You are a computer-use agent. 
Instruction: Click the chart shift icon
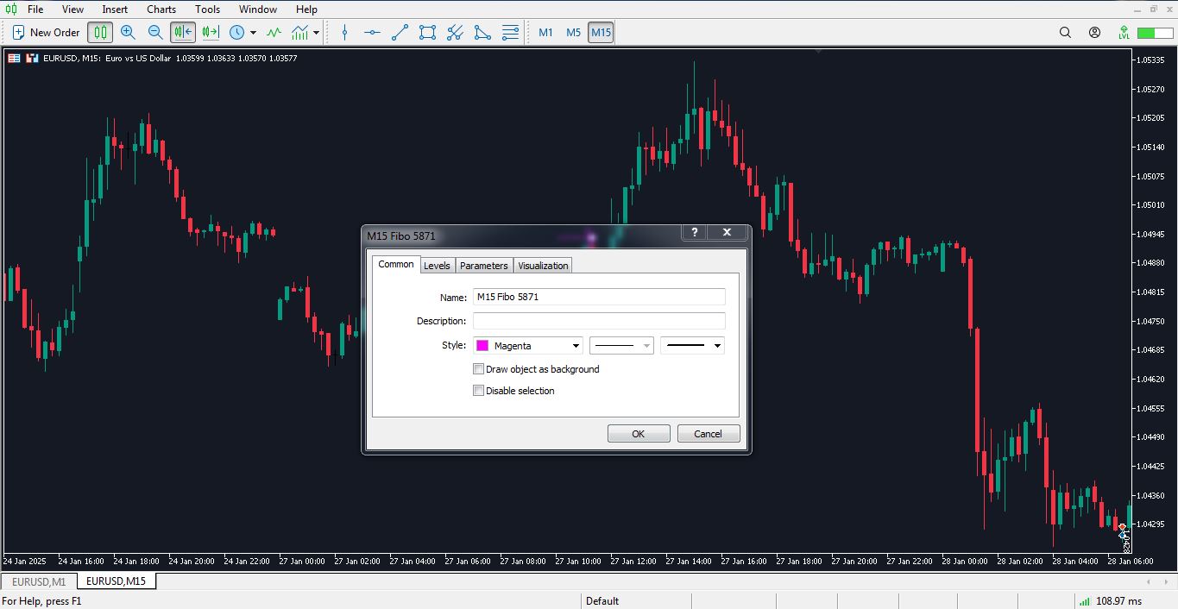tap(209, 32)
